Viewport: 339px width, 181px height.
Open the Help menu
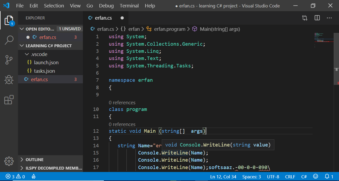[x=150, y=6]
